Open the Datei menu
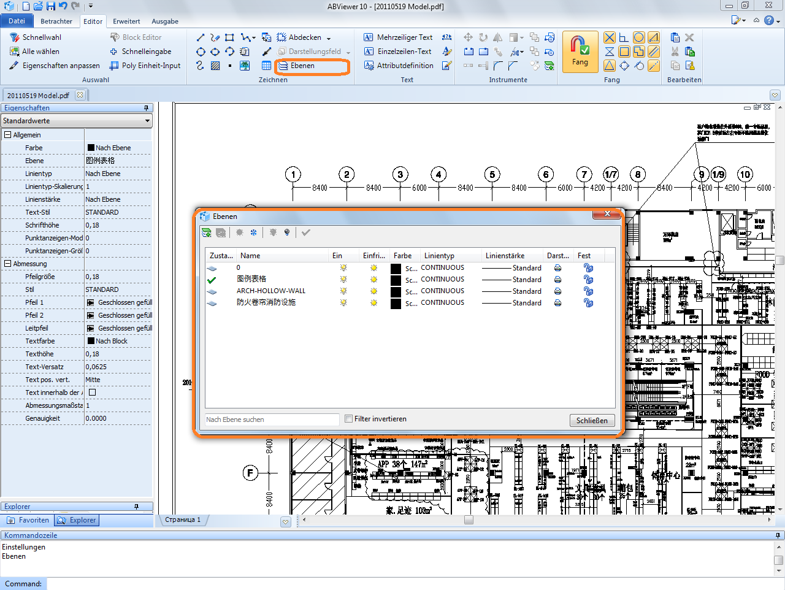This screenshot has height=590, width=785. pos(17,21)
